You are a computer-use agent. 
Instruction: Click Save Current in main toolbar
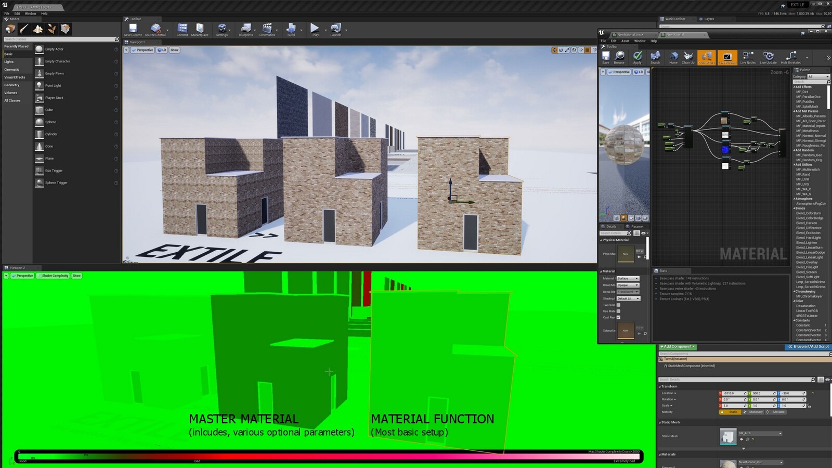[x=133, y=30]
